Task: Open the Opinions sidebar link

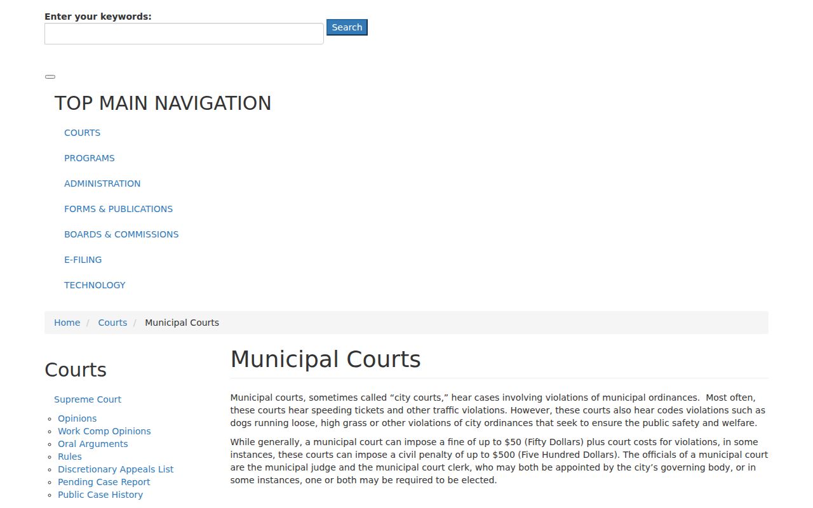Action: point(77,418)
